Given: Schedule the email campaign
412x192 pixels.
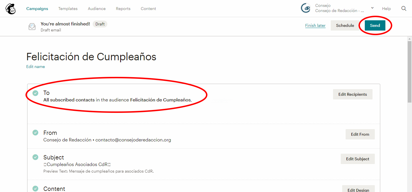Looking at the screenshot, I should [345, 25].
